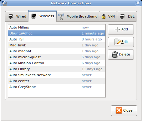Image resolution: width=142 pixels, height=121 pixels.
Task: Click the 'now' last-used value
Action: click(85, 28)
